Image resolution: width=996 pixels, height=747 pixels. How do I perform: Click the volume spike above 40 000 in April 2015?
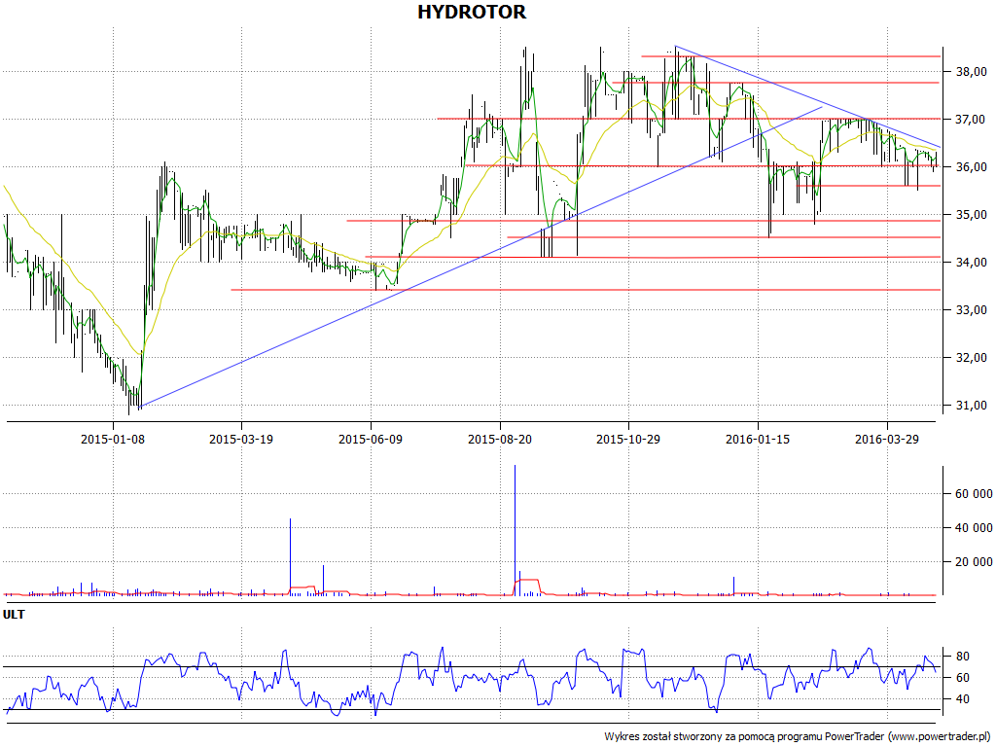[290, 557]
